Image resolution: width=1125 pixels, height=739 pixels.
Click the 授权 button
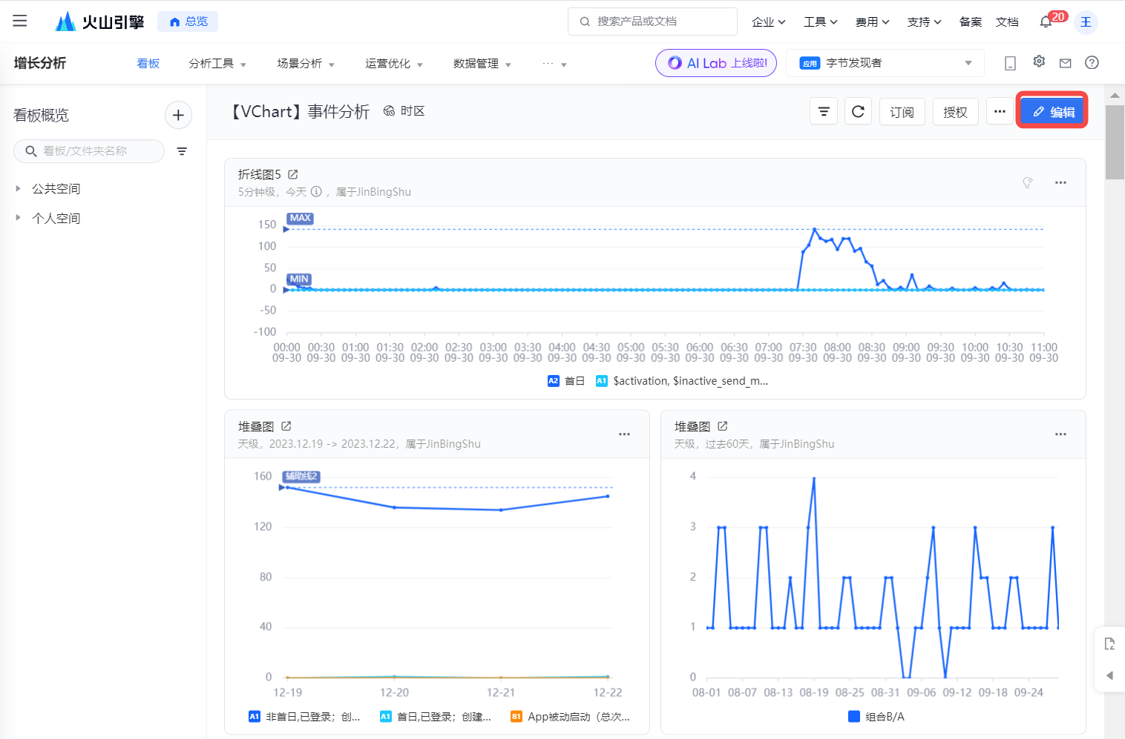pos(956,112)
